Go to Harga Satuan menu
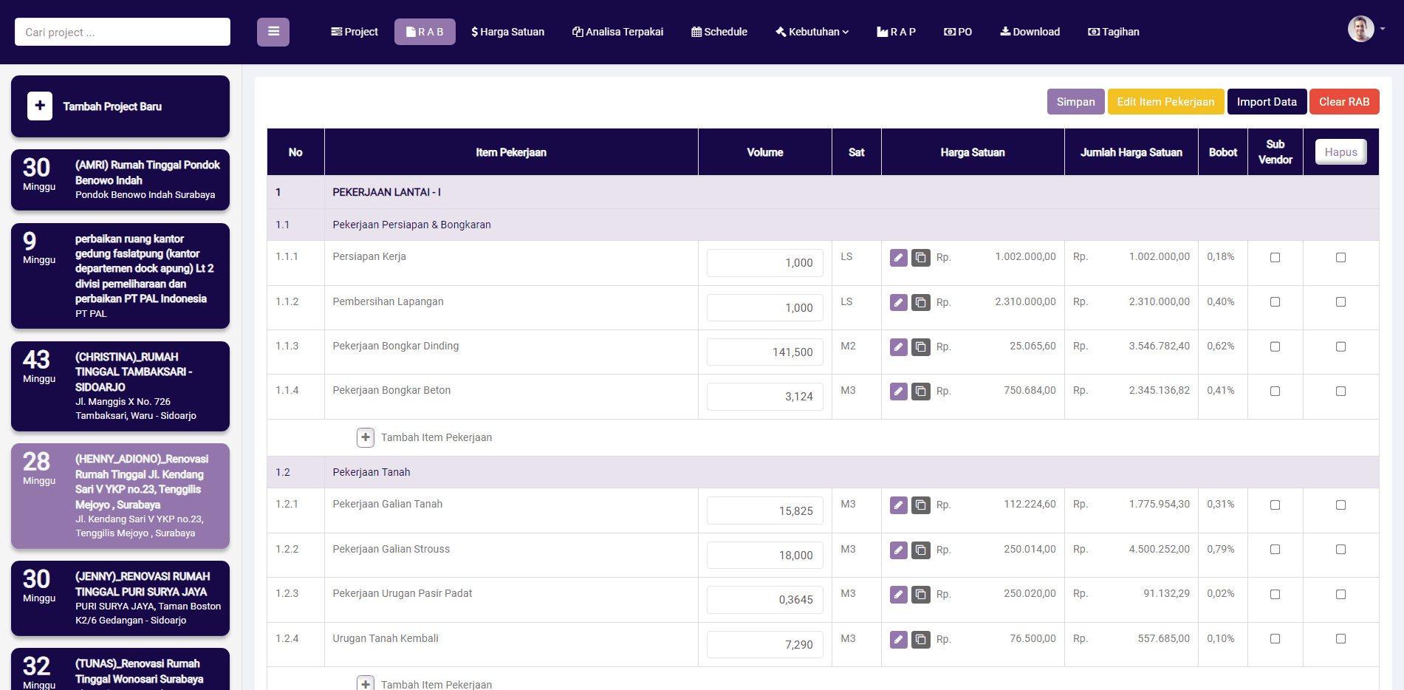1404x690 pixels. pyautogui.click(x=508, y=32)
